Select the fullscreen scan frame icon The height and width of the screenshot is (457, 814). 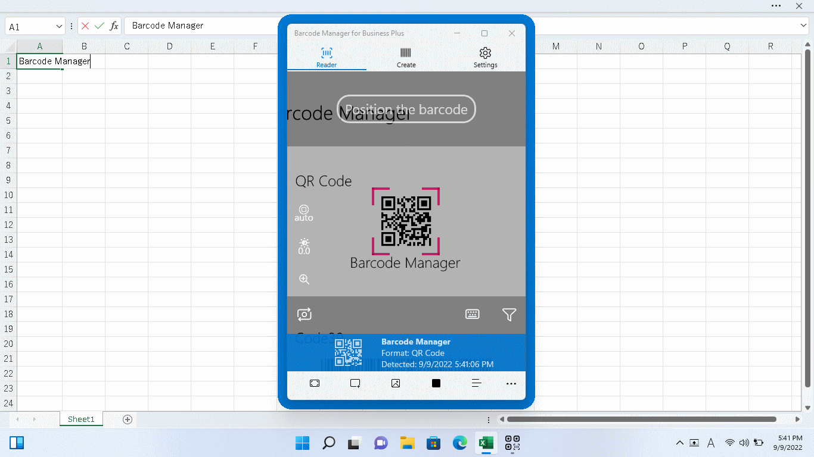[x=315, y=383]
